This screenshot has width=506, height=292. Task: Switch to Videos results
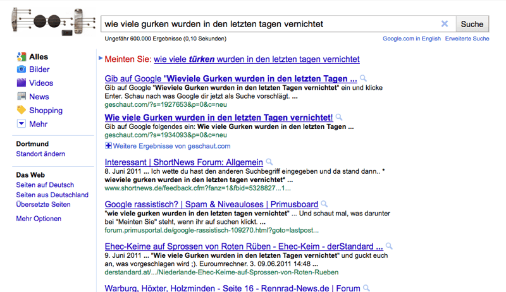pos(41,83)
